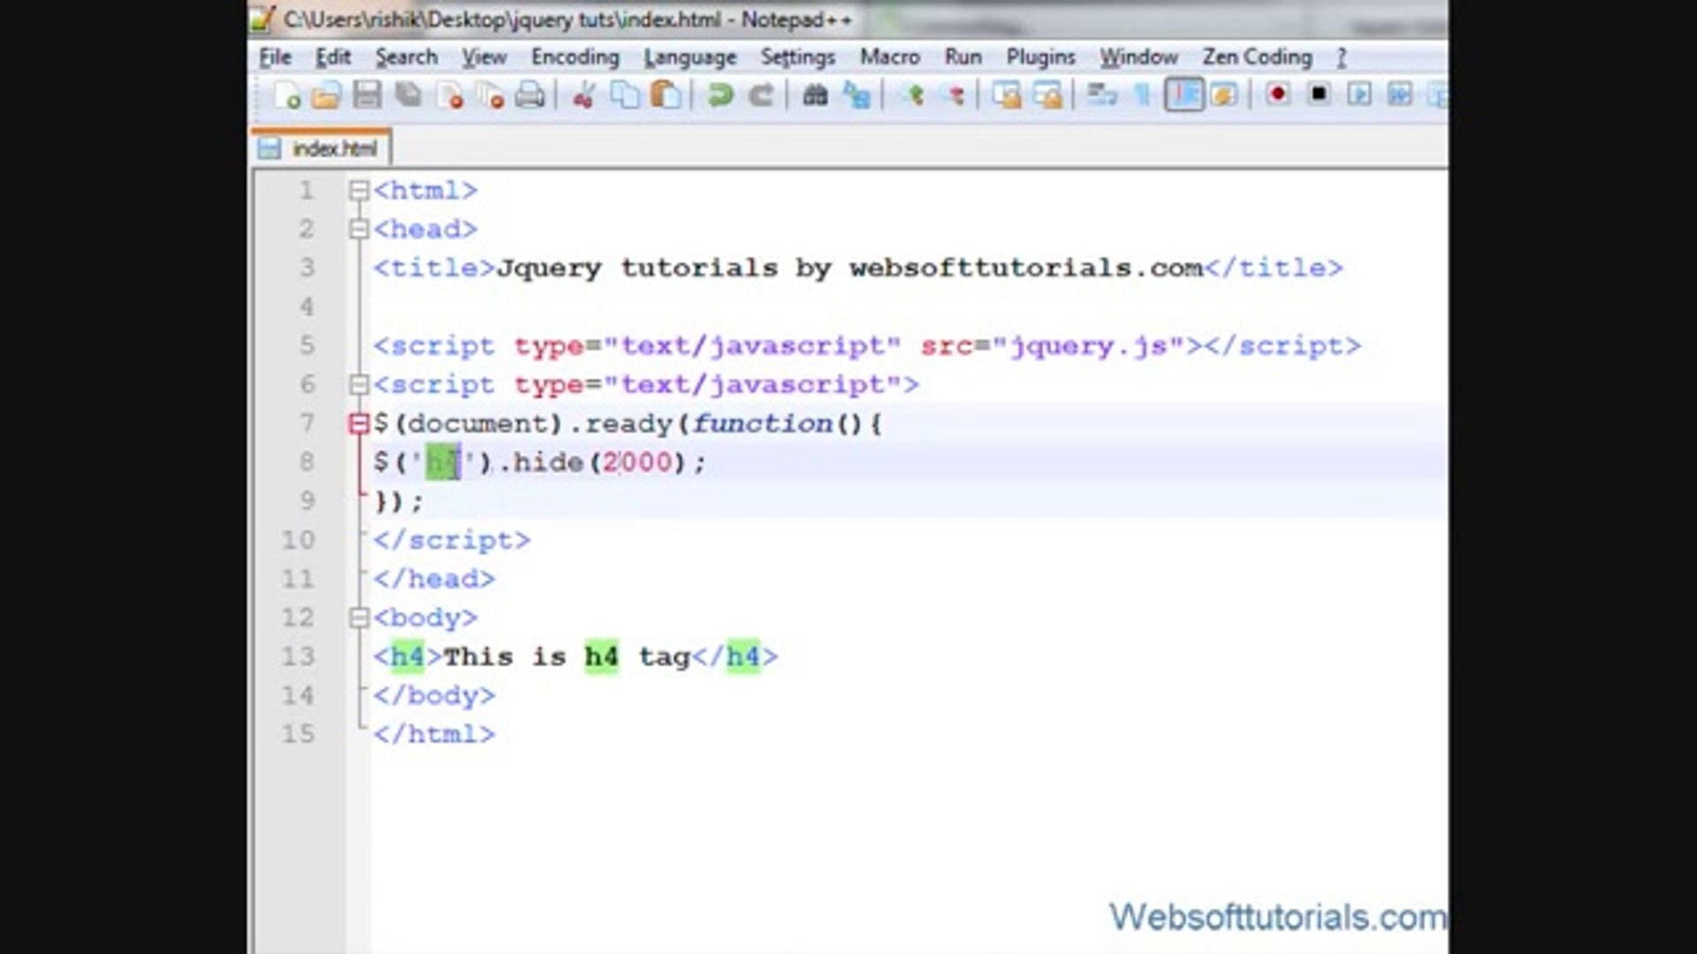Image resolution: width=1697 pixels, height=954 pixels.
Task: Click the Synchronize Horizontal Scrolling icon
Action: [1047, 95]
